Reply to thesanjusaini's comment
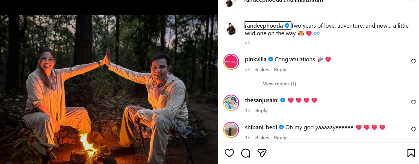 [261, 111]
